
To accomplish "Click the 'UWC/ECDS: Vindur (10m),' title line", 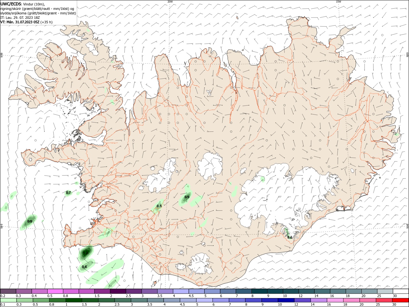I will point(23,4).
